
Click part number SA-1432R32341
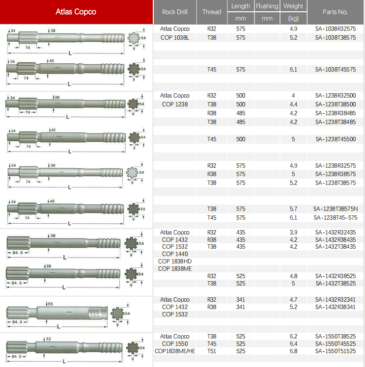[335, 300]
